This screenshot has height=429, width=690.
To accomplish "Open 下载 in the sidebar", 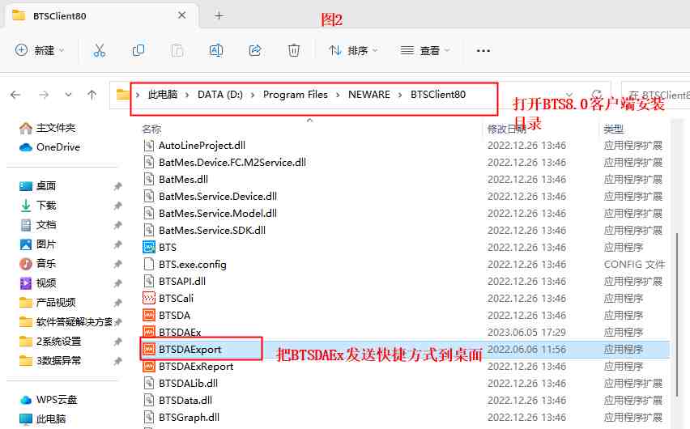I will 38,205.
